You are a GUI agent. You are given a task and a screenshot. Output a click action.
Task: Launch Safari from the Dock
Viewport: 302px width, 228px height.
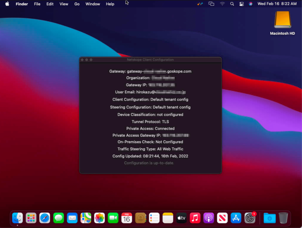click(45, 218)
